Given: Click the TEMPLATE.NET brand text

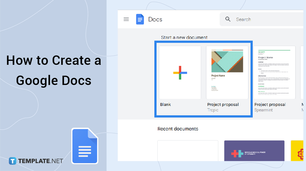Looking at the screenshot, I should (41, 161).
